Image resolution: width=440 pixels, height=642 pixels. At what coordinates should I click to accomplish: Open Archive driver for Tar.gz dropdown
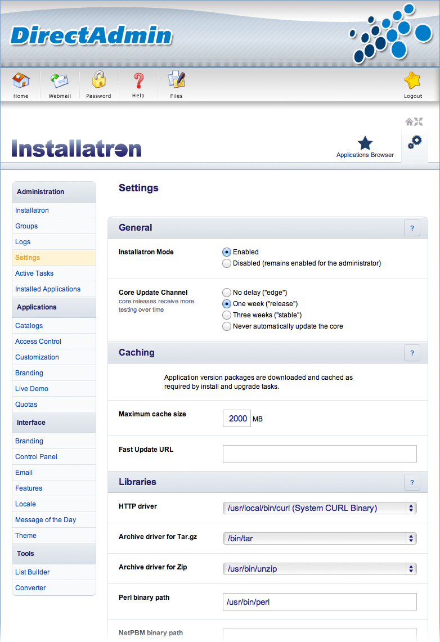[320, 538]
